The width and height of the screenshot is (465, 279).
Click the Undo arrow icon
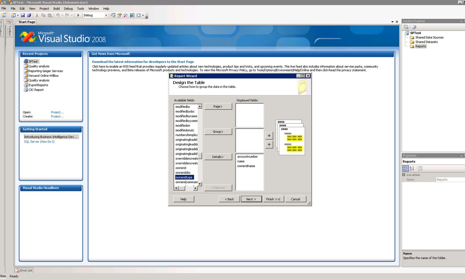(58, 15)
